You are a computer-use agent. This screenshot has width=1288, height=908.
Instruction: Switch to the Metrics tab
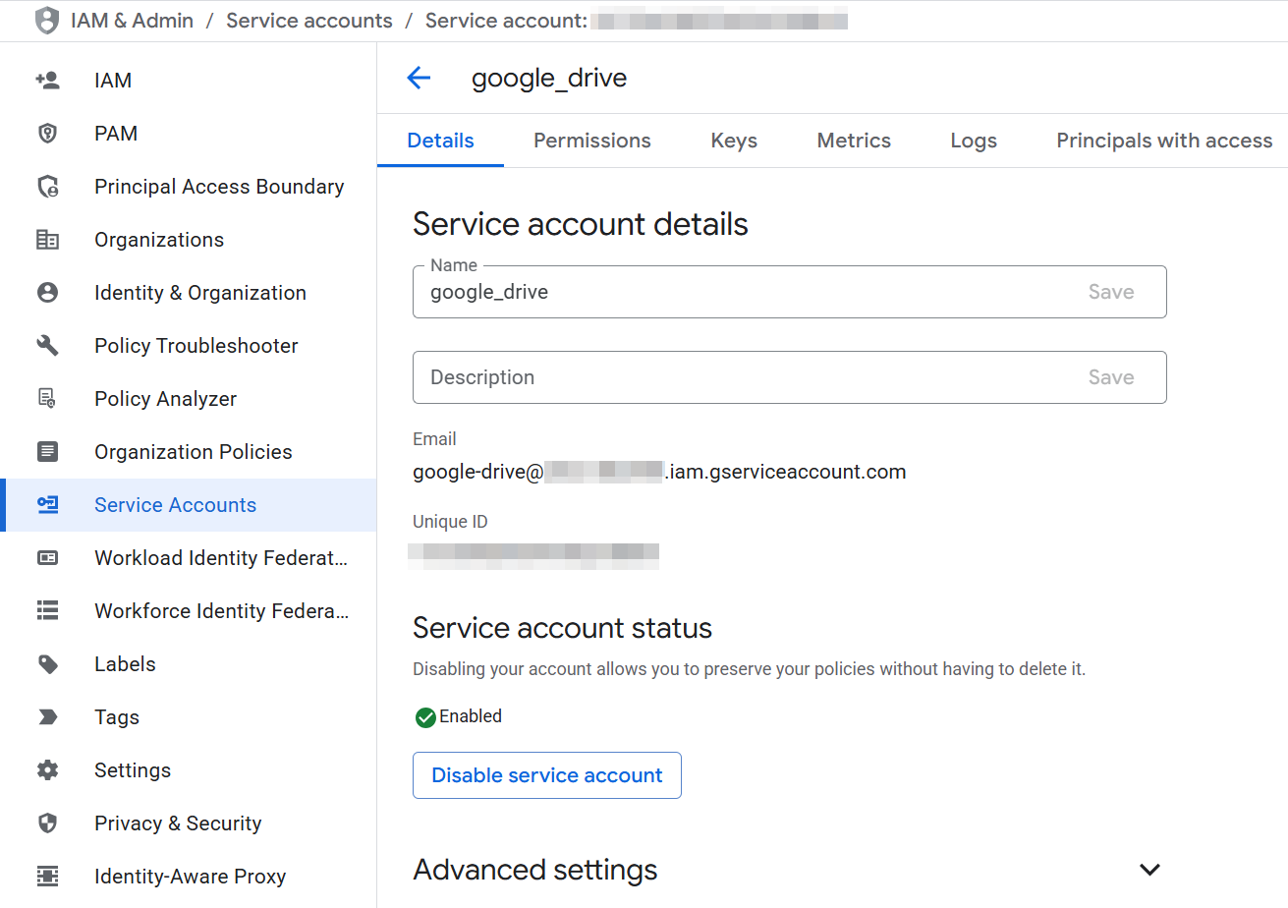coord(853,141)
